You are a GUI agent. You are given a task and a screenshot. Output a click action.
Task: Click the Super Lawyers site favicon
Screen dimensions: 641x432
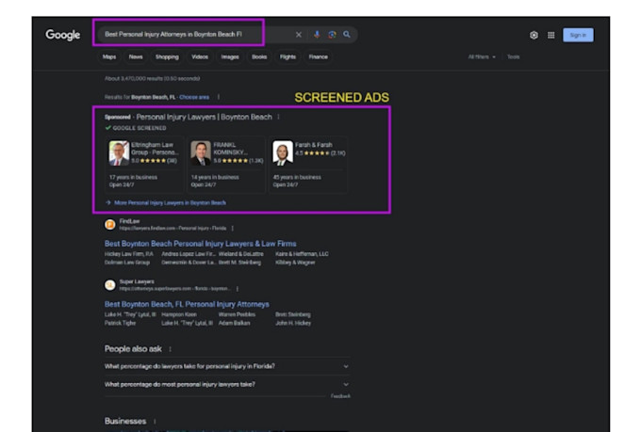click(x=110, y=284)
